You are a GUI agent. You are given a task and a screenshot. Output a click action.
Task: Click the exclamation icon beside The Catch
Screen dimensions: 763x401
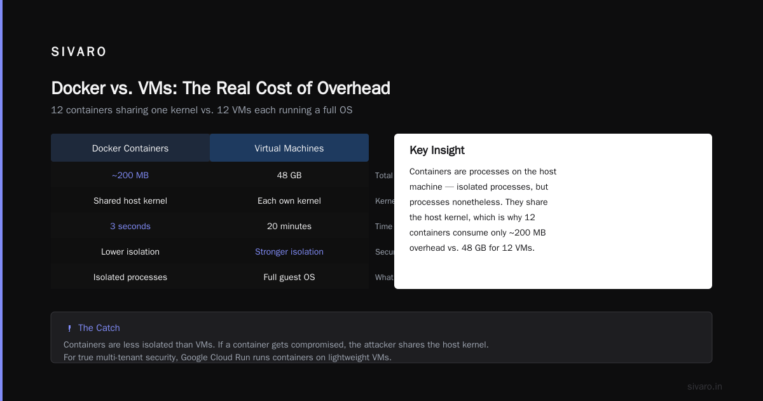[x=69, y=328]
